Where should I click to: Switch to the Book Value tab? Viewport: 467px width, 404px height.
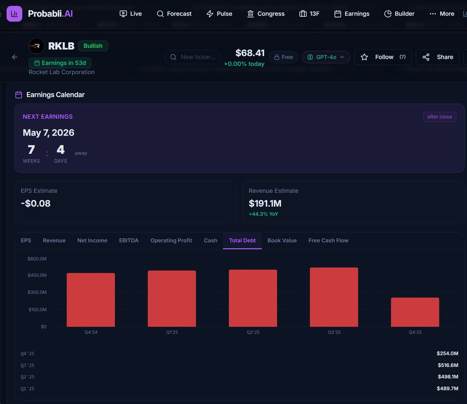pyautogui.click(x=282, y=241)
